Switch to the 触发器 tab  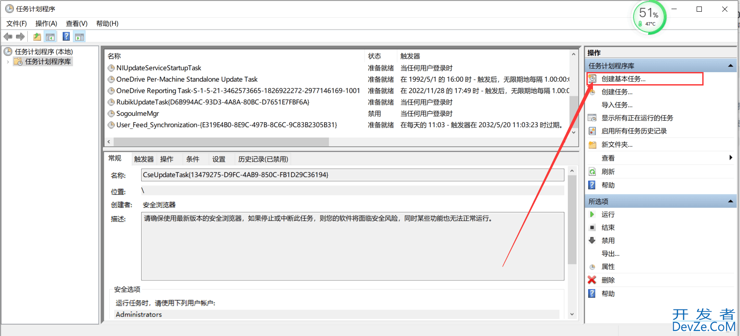click(144, 159)
